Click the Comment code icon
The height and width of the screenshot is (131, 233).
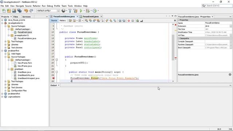coord(138,21)
